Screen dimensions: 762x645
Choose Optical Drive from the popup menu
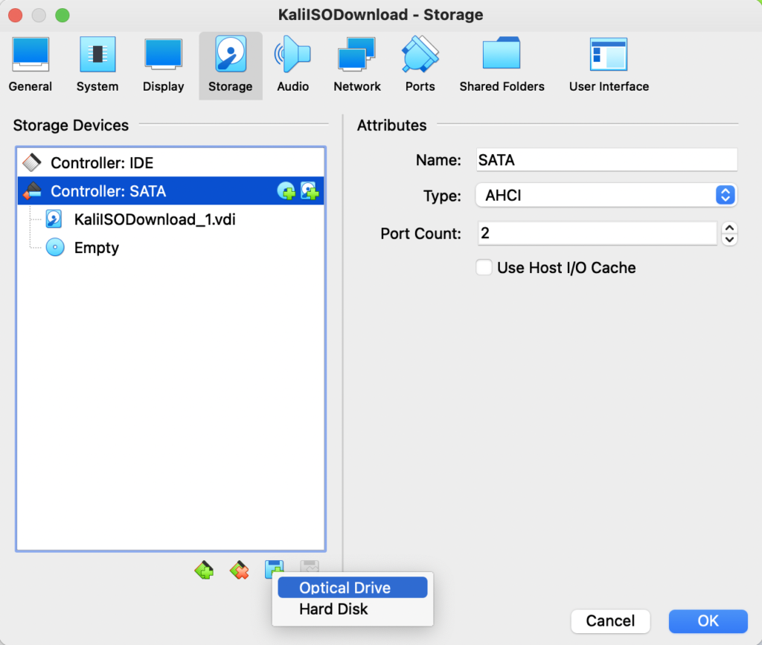[352, 588]
